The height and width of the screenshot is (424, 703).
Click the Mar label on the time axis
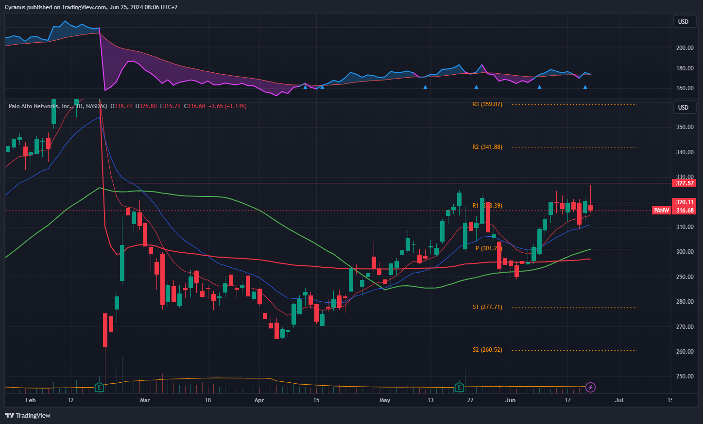click(x=145, y=400)
